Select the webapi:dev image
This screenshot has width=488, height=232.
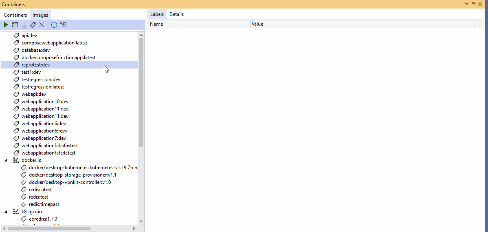[34, 94]
